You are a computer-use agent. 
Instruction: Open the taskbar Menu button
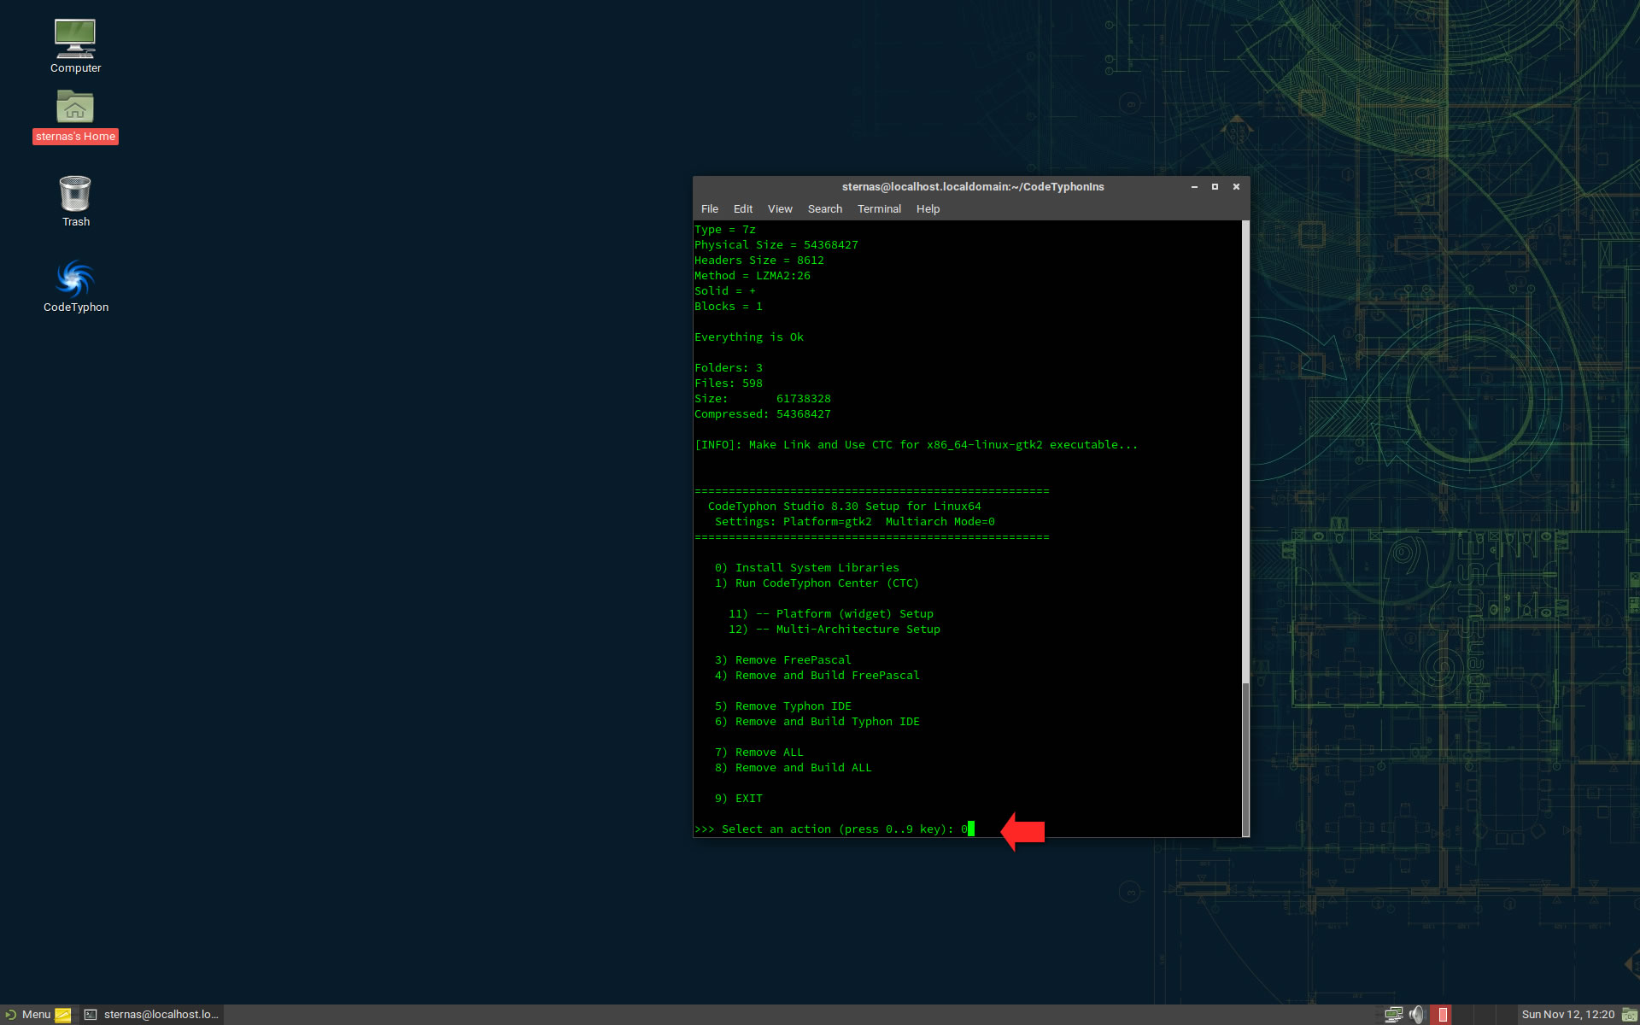[x=28, y=1015]
